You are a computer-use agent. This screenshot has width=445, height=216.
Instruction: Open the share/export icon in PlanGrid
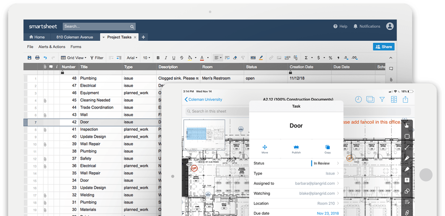405,99
